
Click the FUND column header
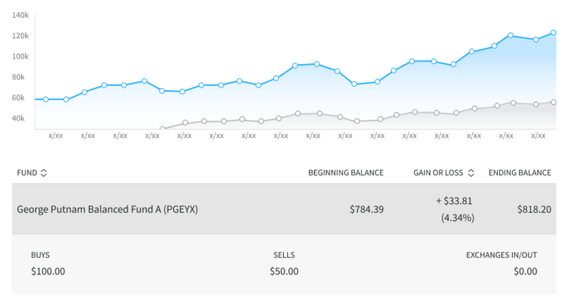click(x=27, y=173)
